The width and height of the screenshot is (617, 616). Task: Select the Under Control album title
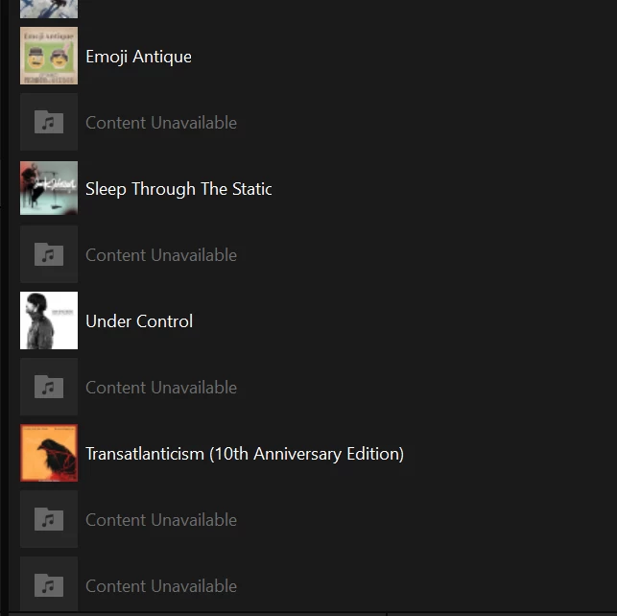139,321
